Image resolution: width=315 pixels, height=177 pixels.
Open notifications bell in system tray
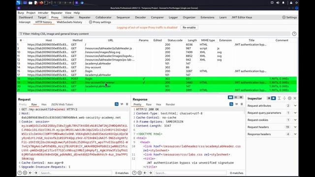point(283,2)
